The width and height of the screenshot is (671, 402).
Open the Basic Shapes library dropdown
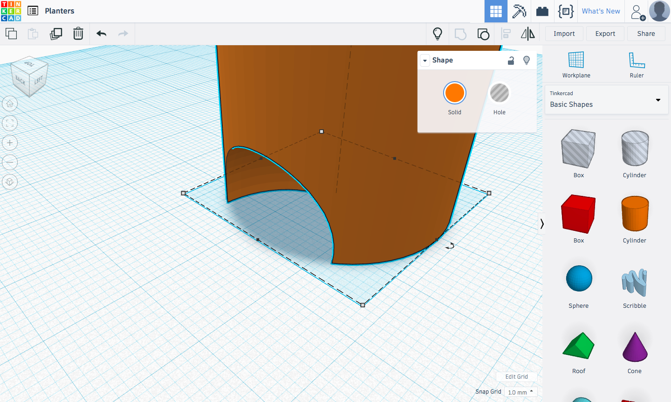pos(606,99)
